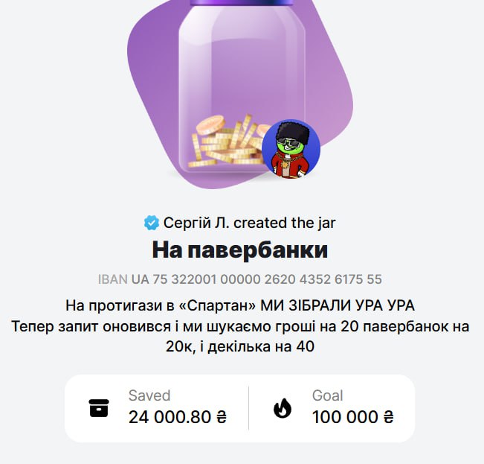
Task: Click the Сергій Л. creator name
Action: coord(196,223)
